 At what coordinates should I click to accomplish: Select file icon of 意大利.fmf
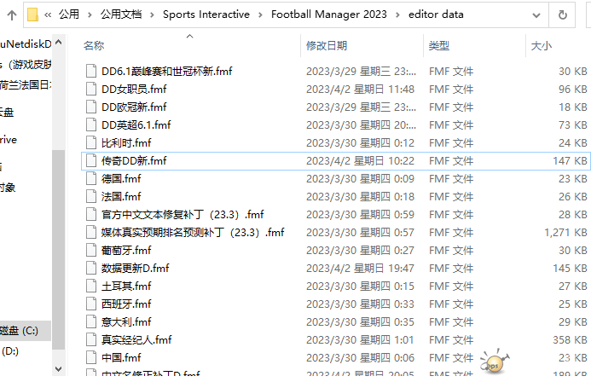[x=91, y=321]
